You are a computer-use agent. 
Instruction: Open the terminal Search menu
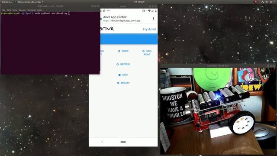pos(22,10)
